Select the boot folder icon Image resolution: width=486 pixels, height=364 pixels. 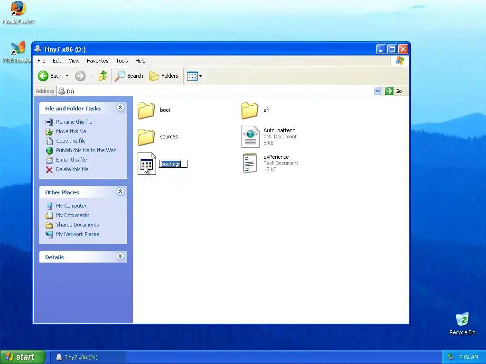(x=146, y=110)
